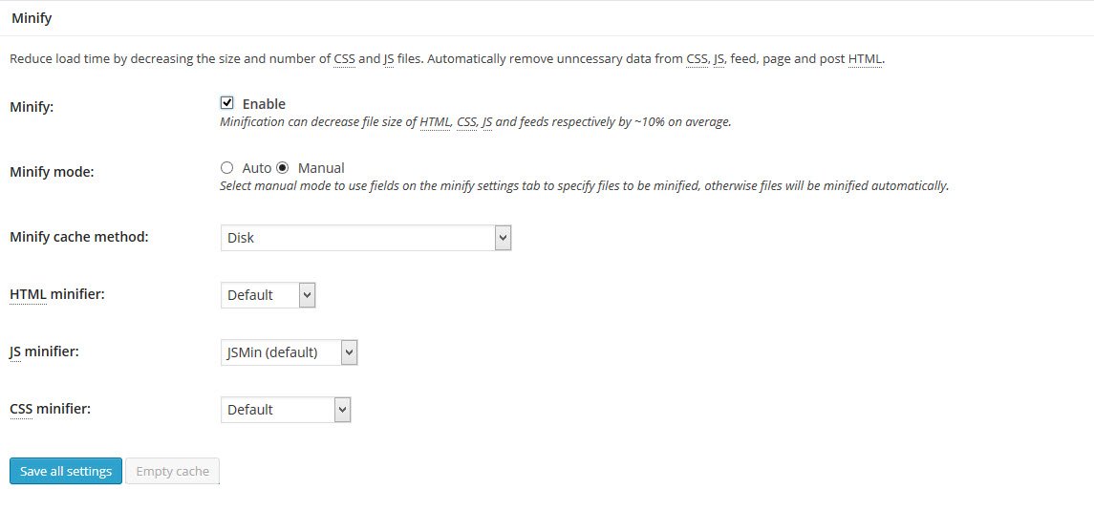
Task: Click the Save all settings button
Action: pyautogui.click(x=66, y=471)
